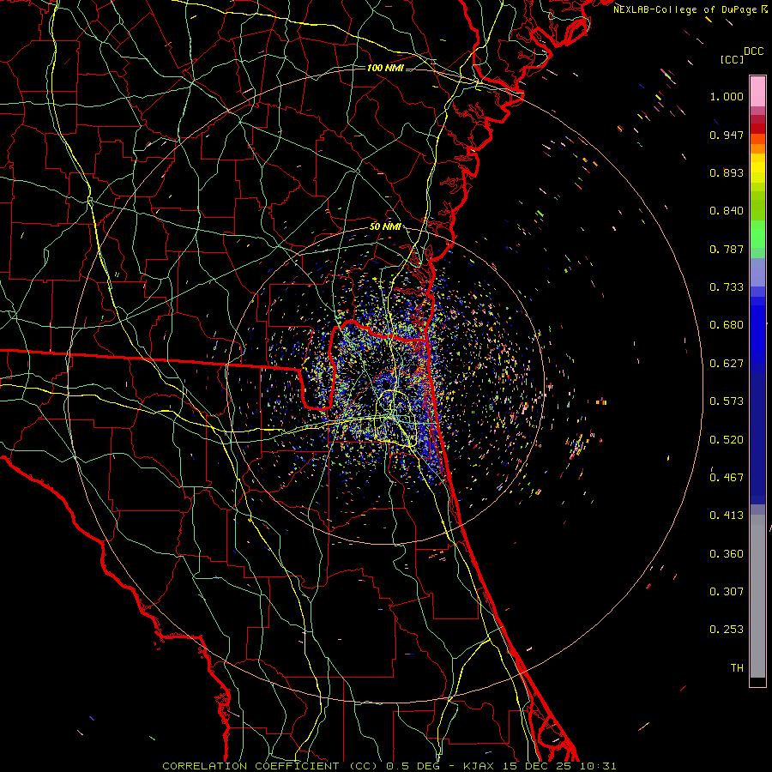Select the 0.253 scale value
Viewport: 772px width, 772px height.
(727, 630)
